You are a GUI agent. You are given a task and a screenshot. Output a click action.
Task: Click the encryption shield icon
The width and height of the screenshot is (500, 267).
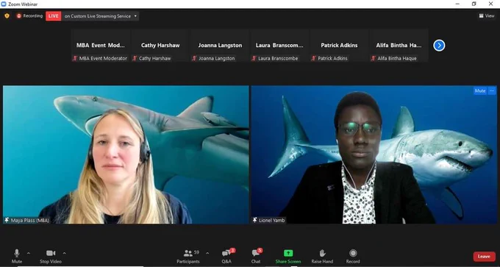tap(7, 15)
